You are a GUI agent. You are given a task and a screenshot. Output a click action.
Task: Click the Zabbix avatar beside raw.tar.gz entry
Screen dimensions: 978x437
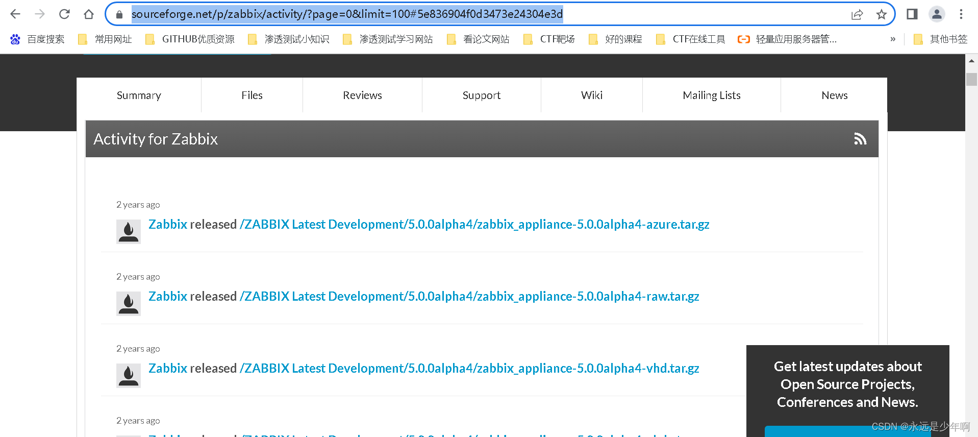[x=129, y=304]
